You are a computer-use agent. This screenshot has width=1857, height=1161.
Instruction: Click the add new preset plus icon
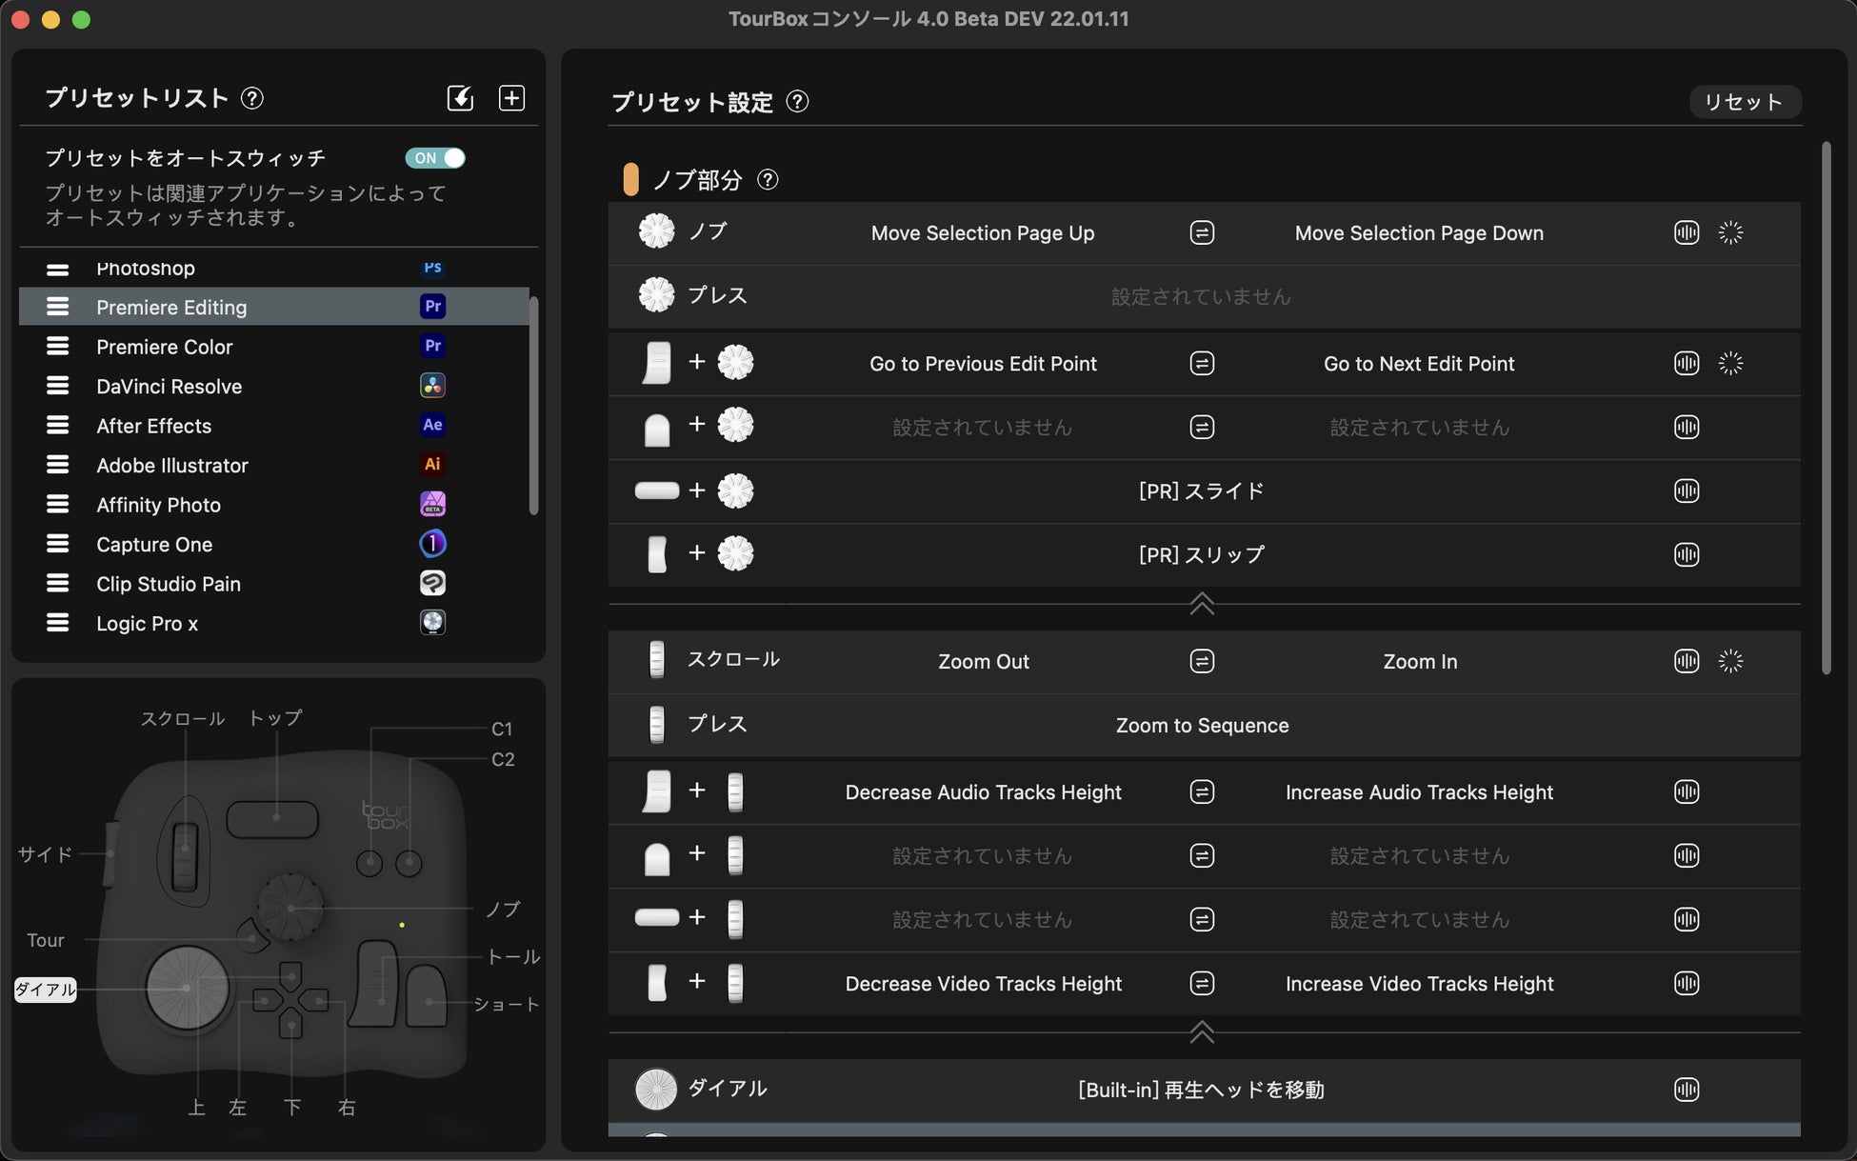pyautogui.click(x=511, y=98)
